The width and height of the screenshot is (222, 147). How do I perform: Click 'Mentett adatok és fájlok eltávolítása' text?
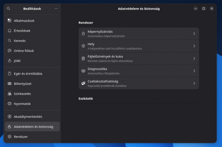coord(110,61)
